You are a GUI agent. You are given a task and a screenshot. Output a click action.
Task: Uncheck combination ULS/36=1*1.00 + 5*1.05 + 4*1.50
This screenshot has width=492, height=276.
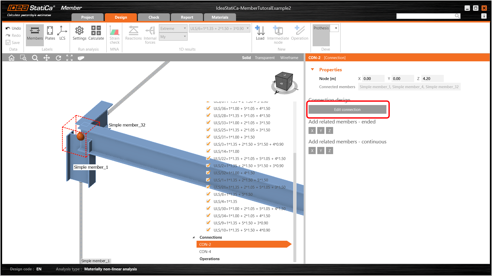coord(208,108)
